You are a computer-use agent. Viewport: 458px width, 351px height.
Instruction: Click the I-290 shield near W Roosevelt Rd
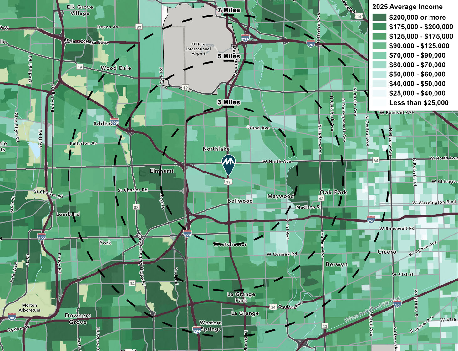coord(371,219)
